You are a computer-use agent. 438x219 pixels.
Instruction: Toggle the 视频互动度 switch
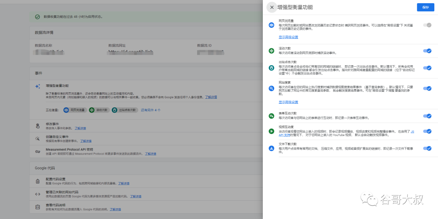[x=427, y=131]
